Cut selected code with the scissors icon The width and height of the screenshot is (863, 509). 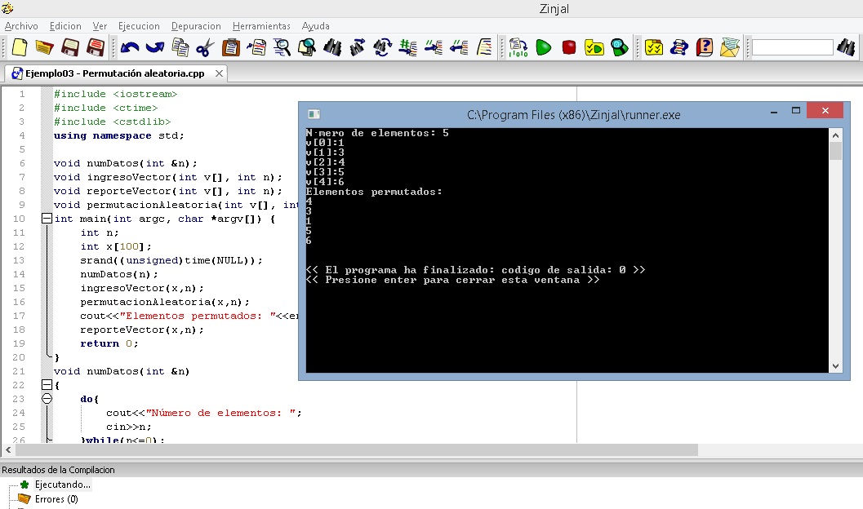pyautogui.click(x=204, y=47)
